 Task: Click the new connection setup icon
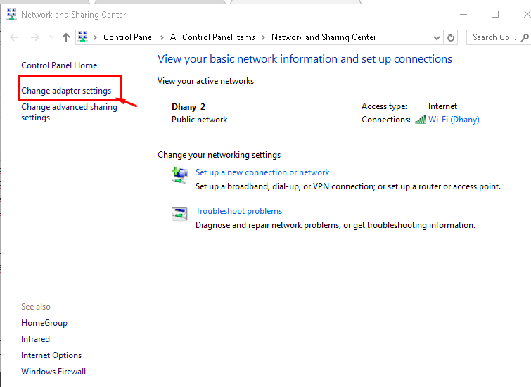[179, 175]
